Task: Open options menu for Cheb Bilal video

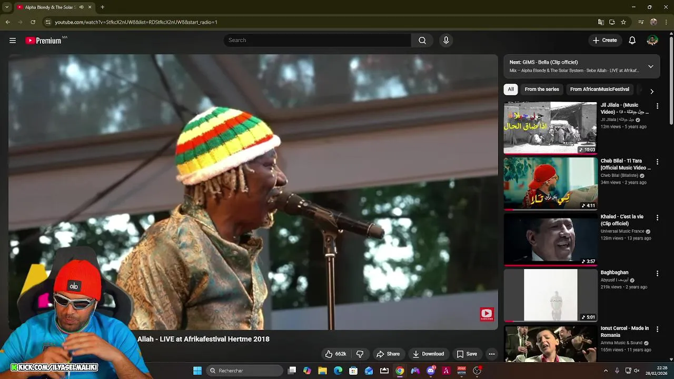Action: [657, 162]
